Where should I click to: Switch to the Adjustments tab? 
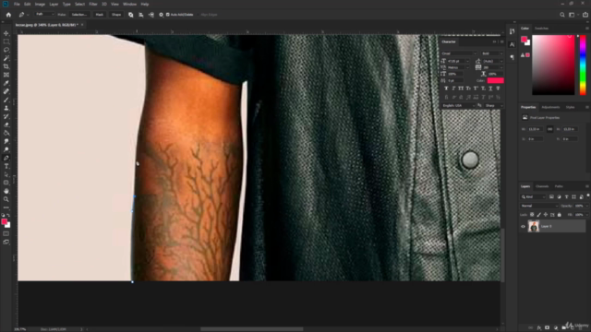(x=550, y=107)
